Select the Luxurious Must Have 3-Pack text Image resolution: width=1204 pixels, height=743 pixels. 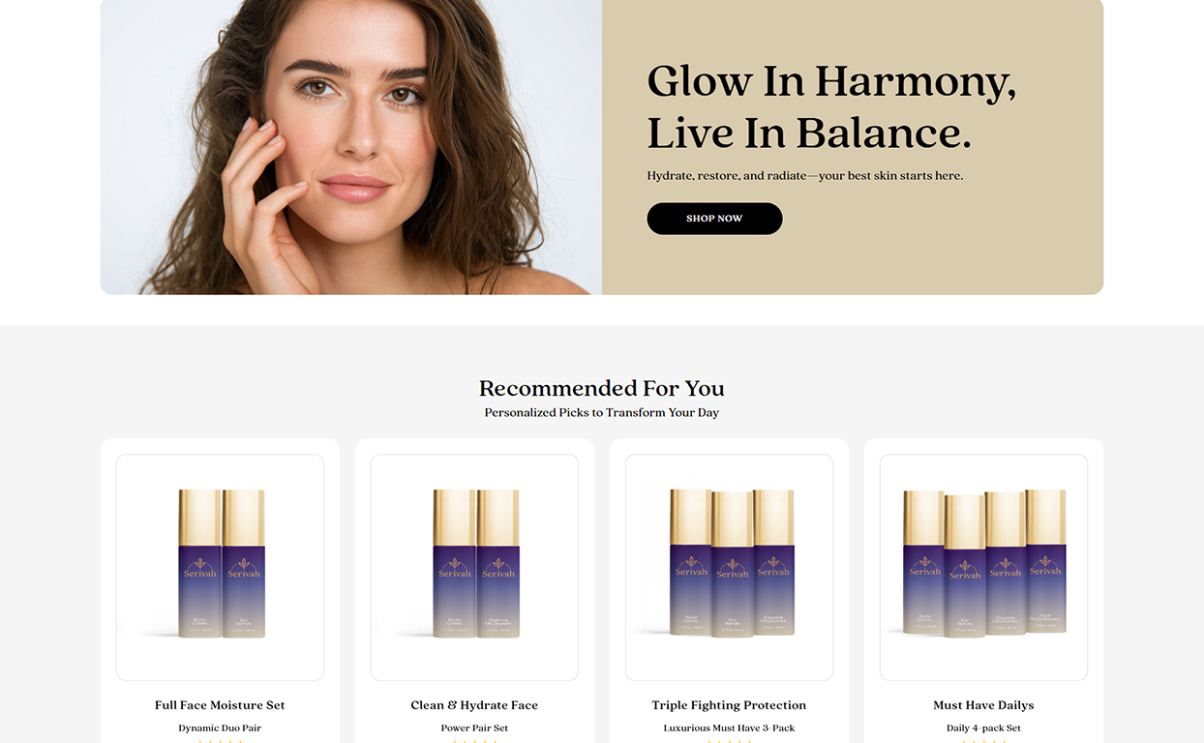point(729,728)
